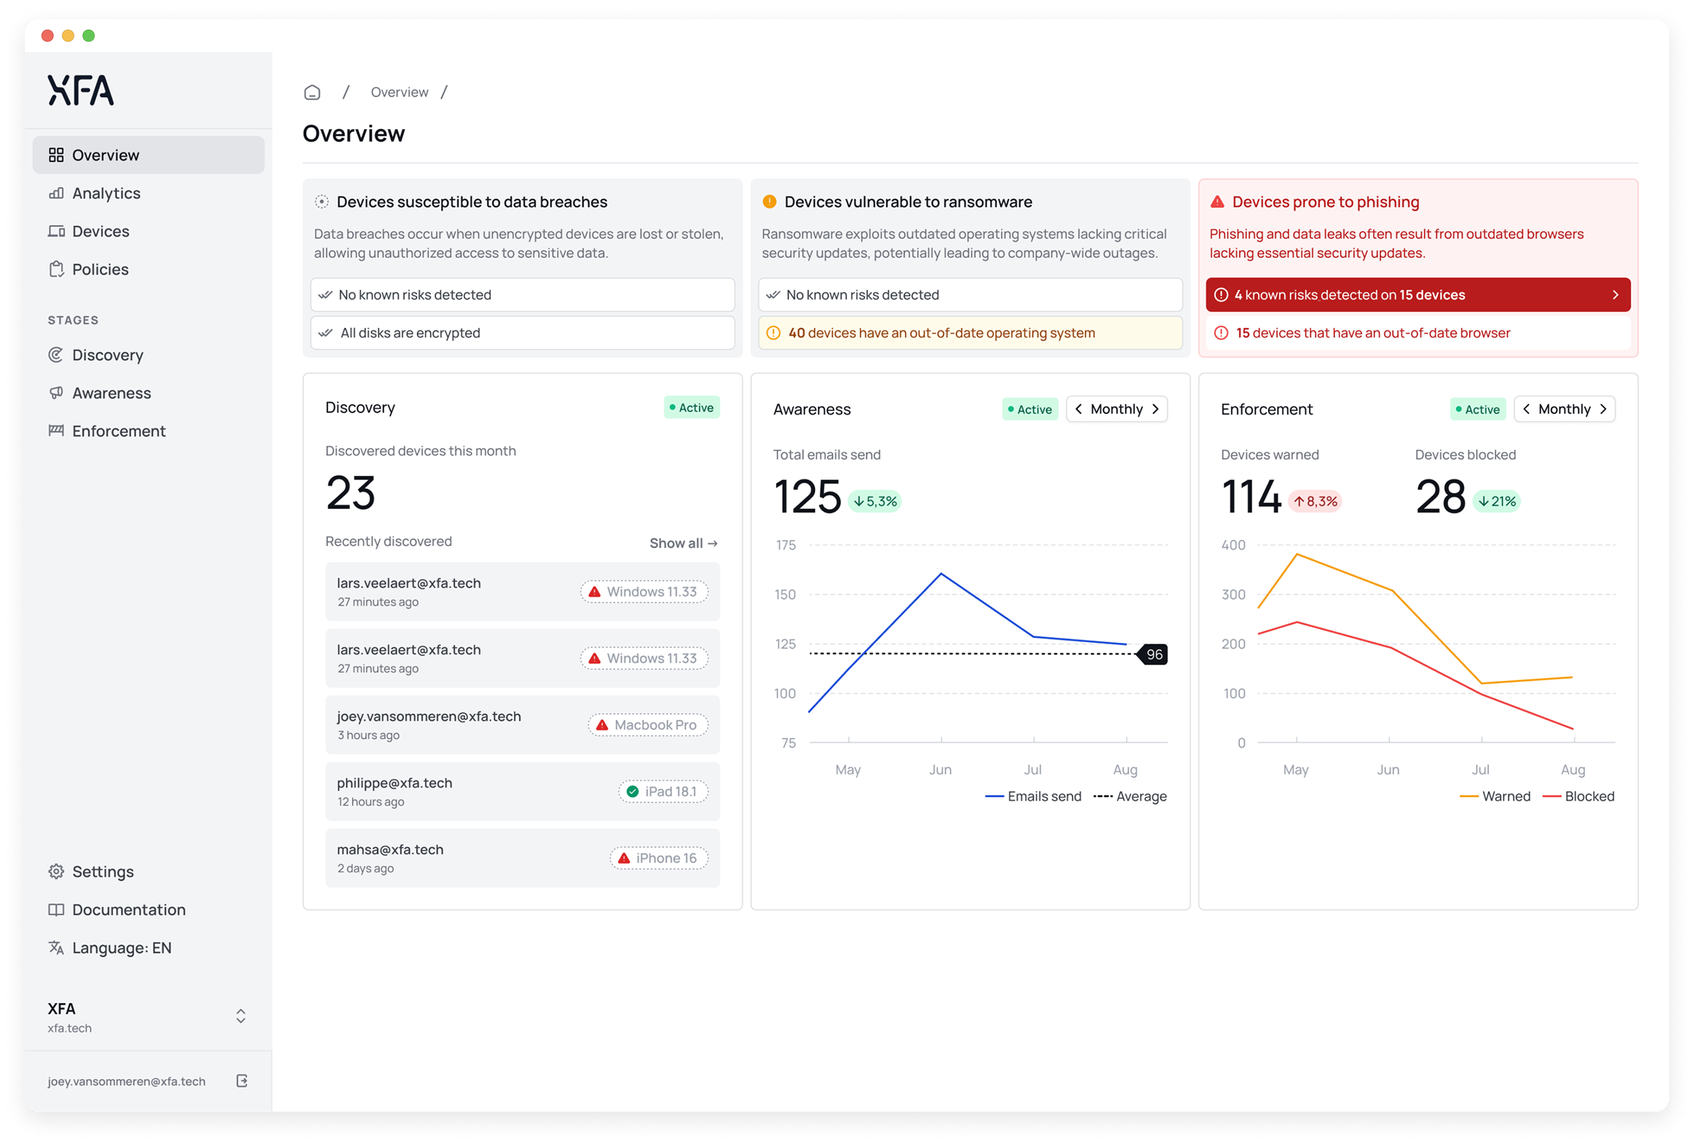Toggle Active status on Awareness panel
Screen dimensions: 1694x1146
pyautogui.click(x=1032, y=408)
